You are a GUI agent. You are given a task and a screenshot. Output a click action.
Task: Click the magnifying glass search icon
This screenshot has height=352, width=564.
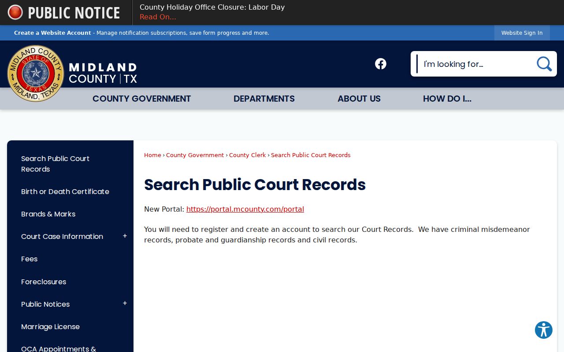click(x=544, y=64)
